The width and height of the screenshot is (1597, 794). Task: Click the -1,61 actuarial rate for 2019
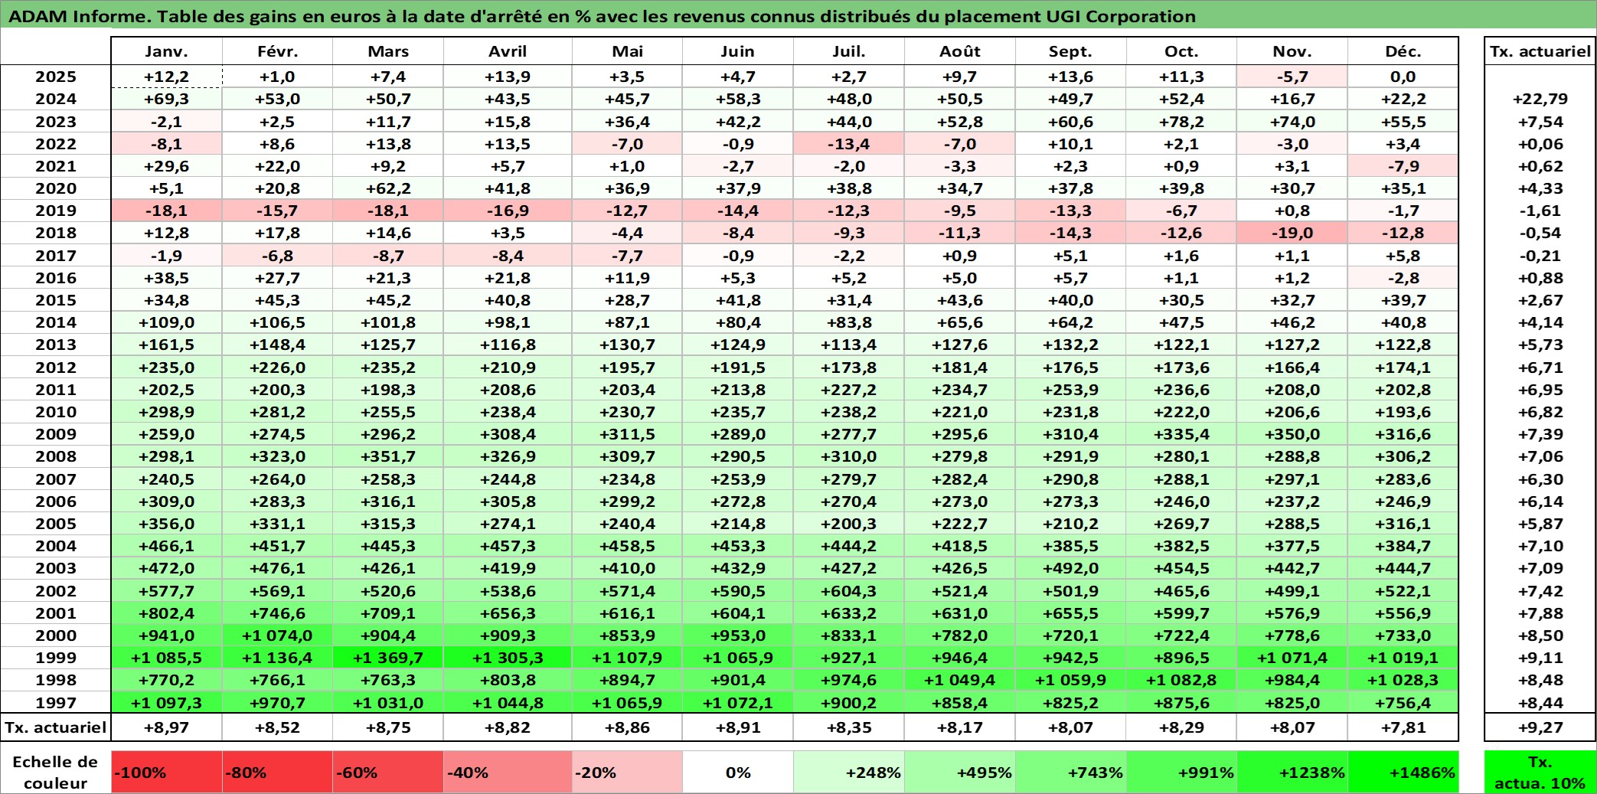[1540, 211]
